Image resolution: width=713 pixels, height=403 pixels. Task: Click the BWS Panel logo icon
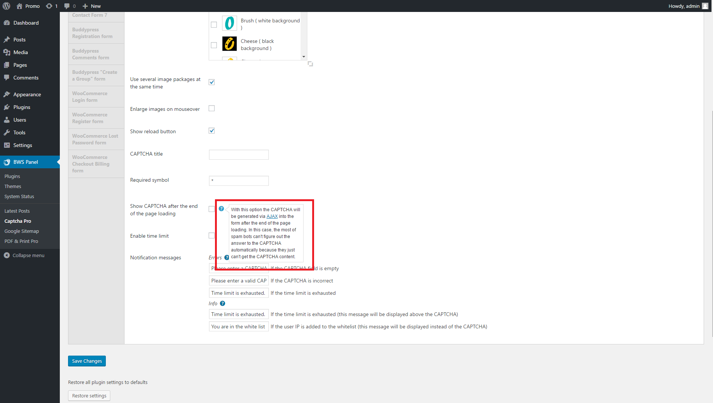click(7, 162)
